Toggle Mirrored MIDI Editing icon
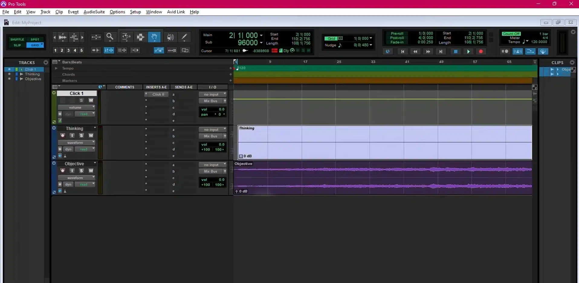Screen dimensions: 579x283 coord(172,50)
